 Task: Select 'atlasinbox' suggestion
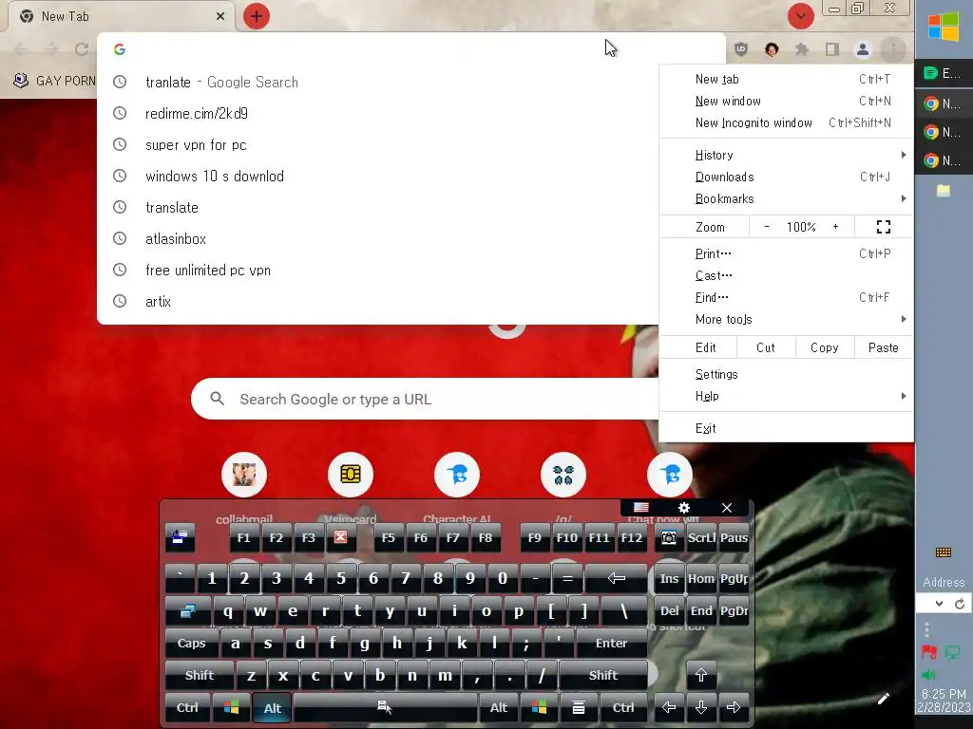pyautogui.click(x=378, y=238)
